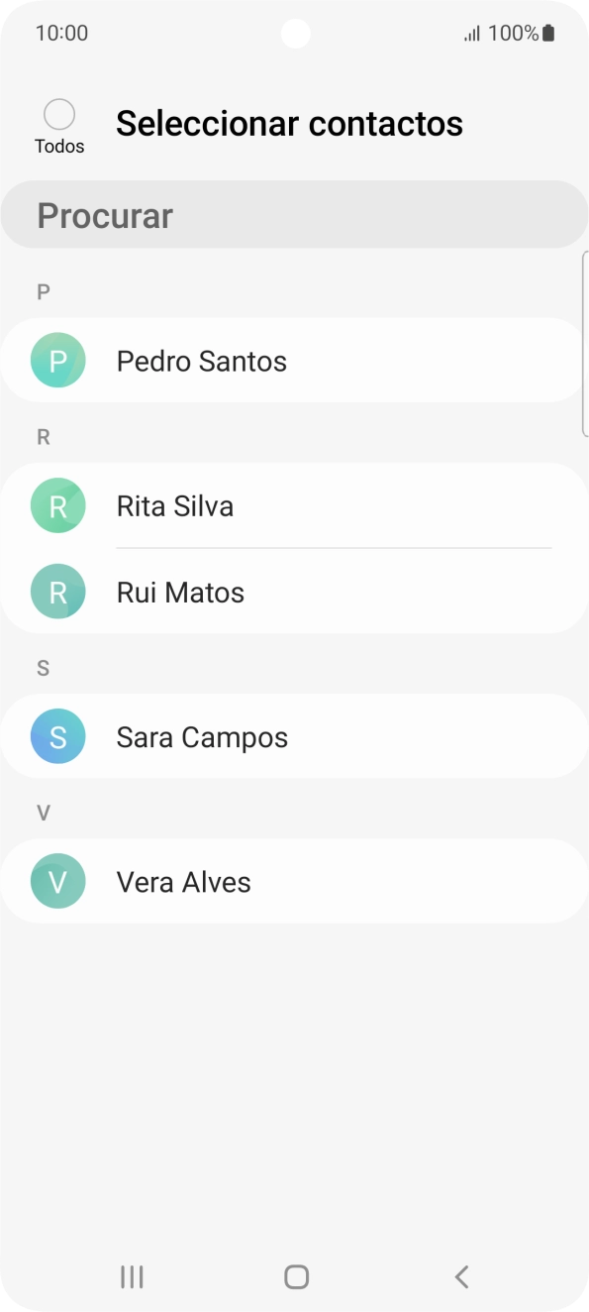Toggle the Todos select-all checkbox

coord(59,114)
